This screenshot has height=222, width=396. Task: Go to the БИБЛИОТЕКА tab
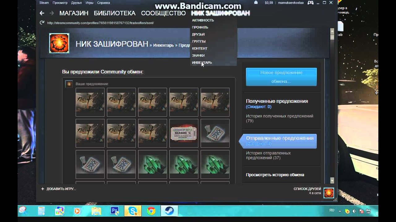pyautogui.click(x=115, y=13)
